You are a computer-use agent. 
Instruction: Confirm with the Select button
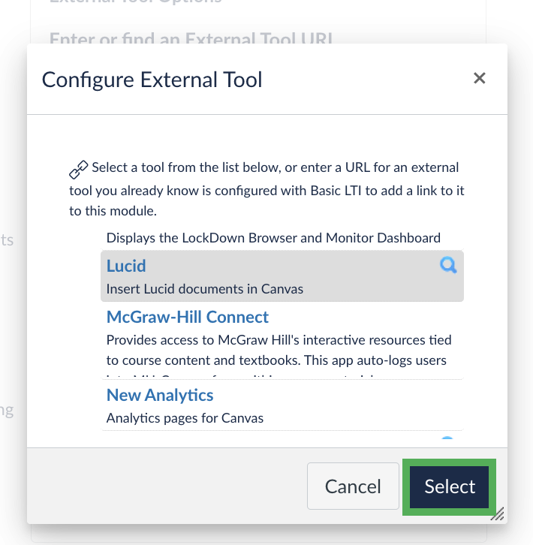(x=449, y=486)
